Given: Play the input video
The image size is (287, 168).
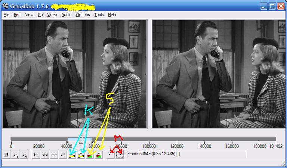Looking at the screenshot, I should (15, 155).
